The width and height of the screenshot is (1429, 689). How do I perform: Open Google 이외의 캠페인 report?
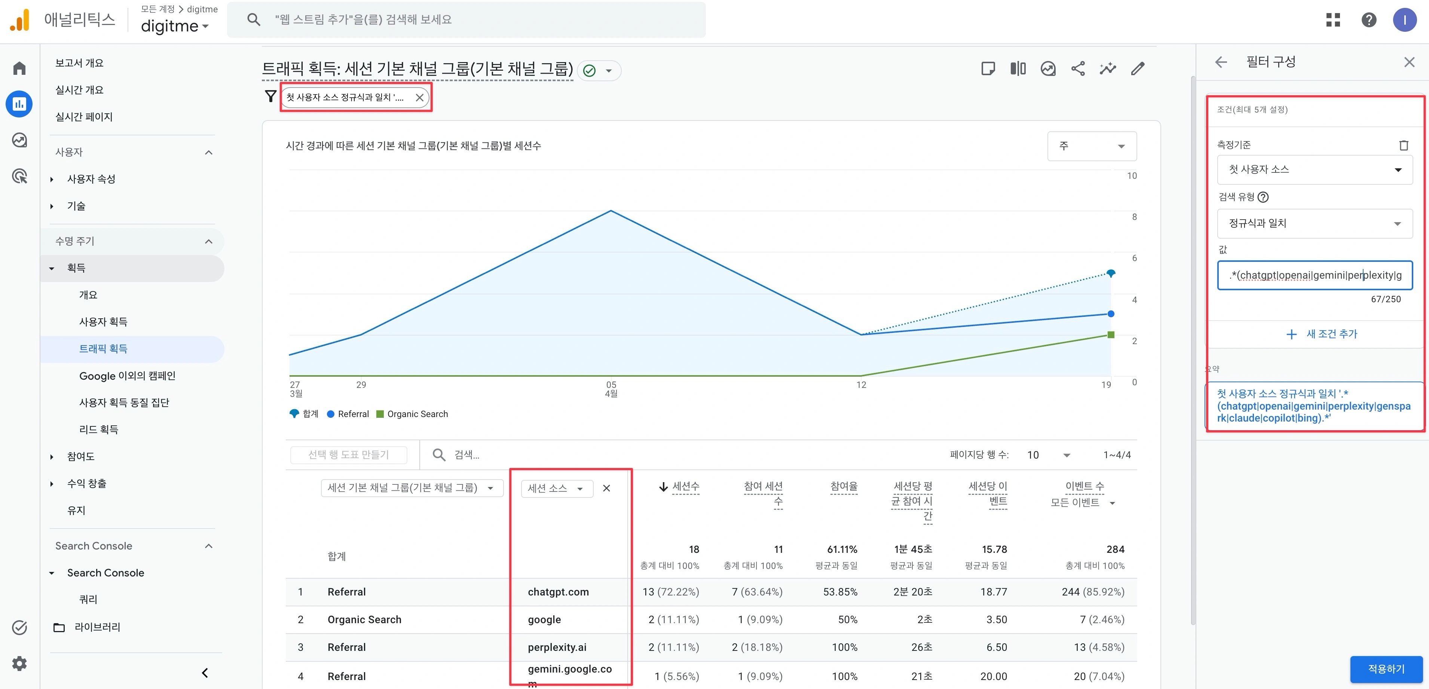point(127,376)
